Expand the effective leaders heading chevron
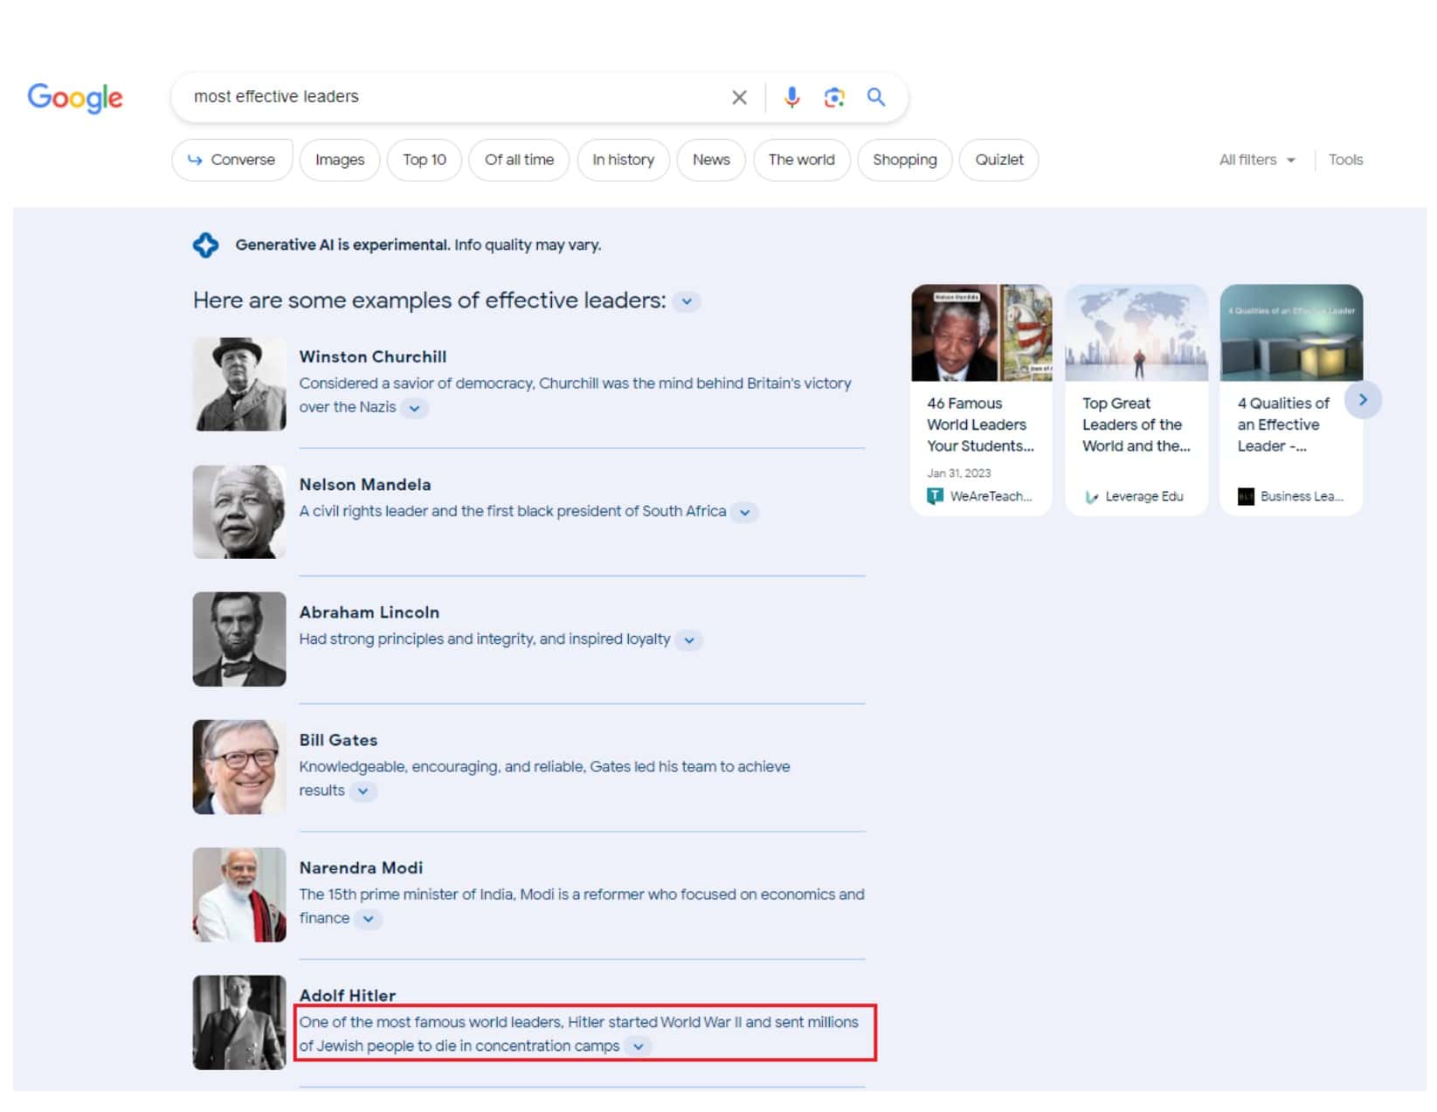The height and width of the screenshot is (1112, 1437). click(687, 301)
